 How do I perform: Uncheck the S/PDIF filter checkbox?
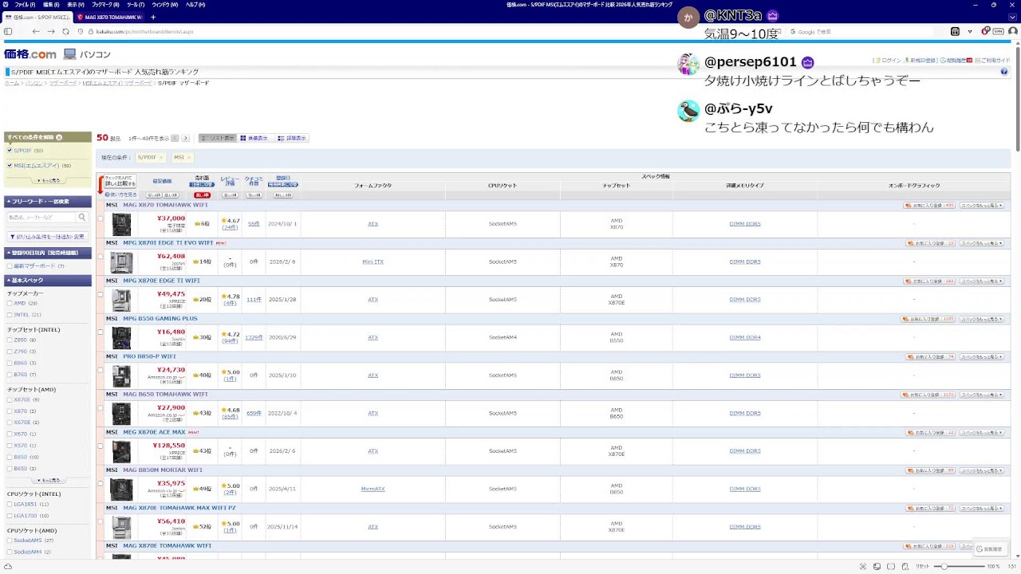(10, 151)
